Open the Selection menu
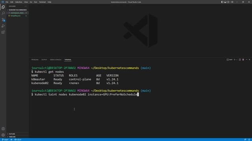This screenshot has width=252, height=141. tap(19, 2)
